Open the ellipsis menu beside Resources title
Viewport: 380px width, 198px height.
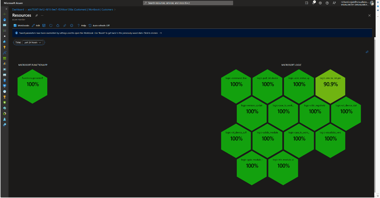pyautogui.click(x=42, y=15)
